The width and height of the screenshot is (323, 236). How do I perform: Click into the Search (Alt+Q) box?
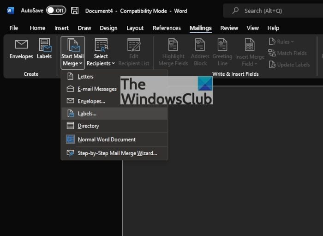coord(273,11)
